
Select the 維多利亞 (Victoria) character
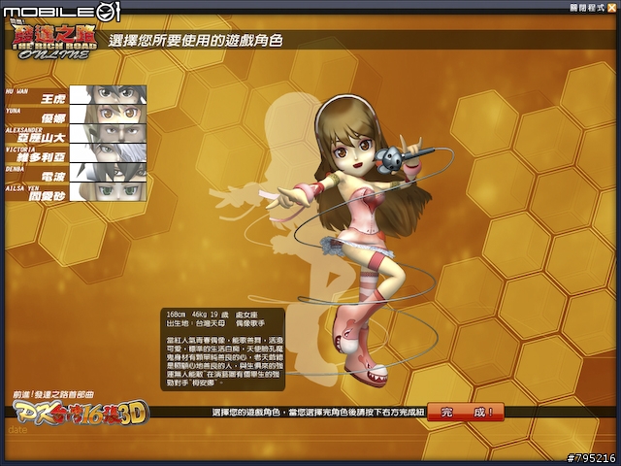108,153
